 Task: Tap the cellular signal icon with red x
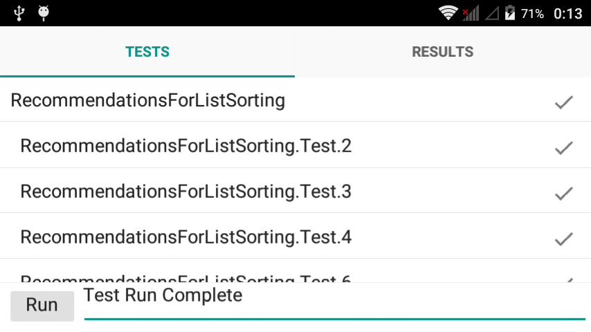coord(471,13)
